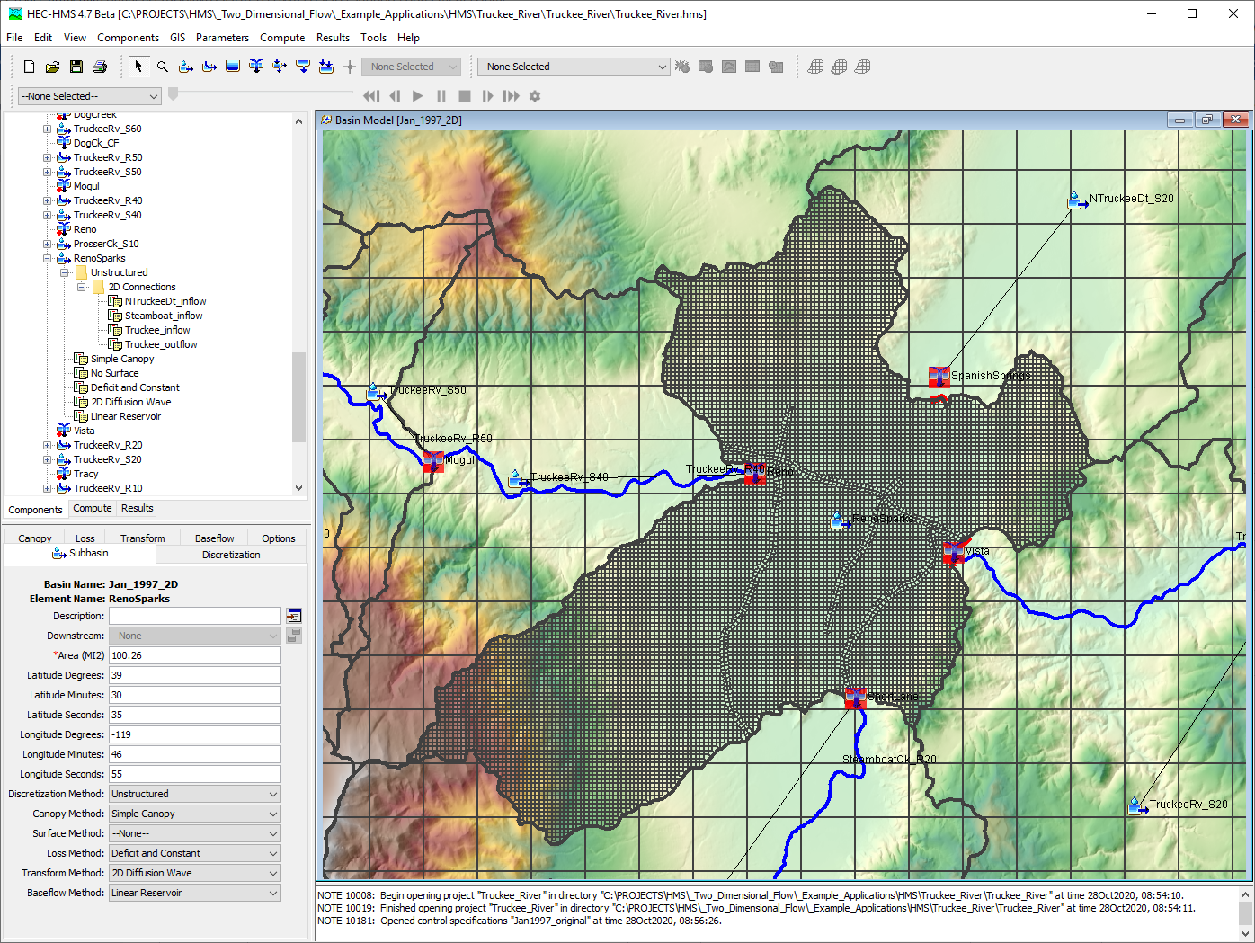Choose the Reservoir Creation tool
This screenshot has width=1255, height=943.
(233, 67)
